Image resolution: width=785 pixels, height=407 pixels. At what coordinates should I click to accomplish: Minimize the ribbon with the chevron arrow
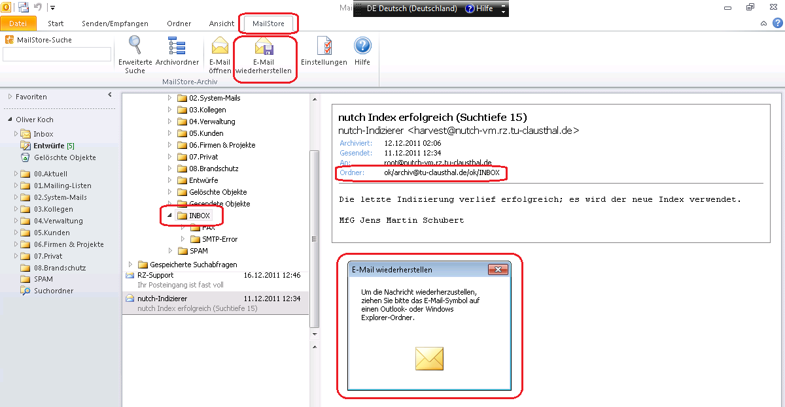click(x=764, y=24)
